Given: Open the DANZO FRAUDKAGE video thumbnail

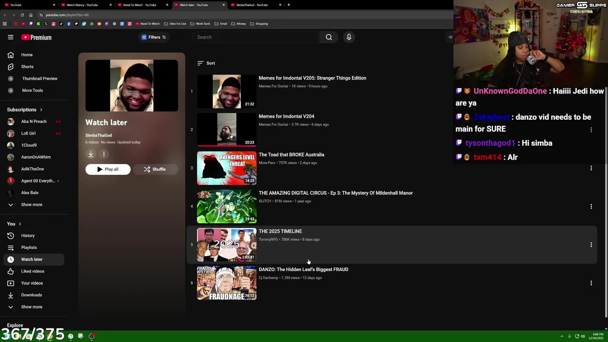Looking at the screenshot, I should click(227, 283).
